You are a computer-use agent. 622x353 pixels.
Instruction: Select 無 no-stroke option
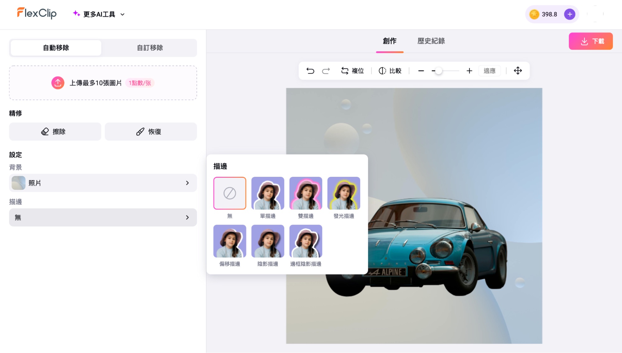coord(230,193)
